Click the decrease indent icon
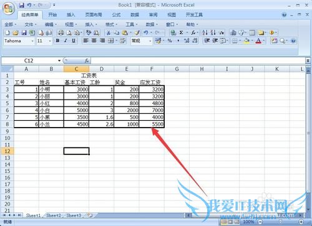 coord(207,40)
